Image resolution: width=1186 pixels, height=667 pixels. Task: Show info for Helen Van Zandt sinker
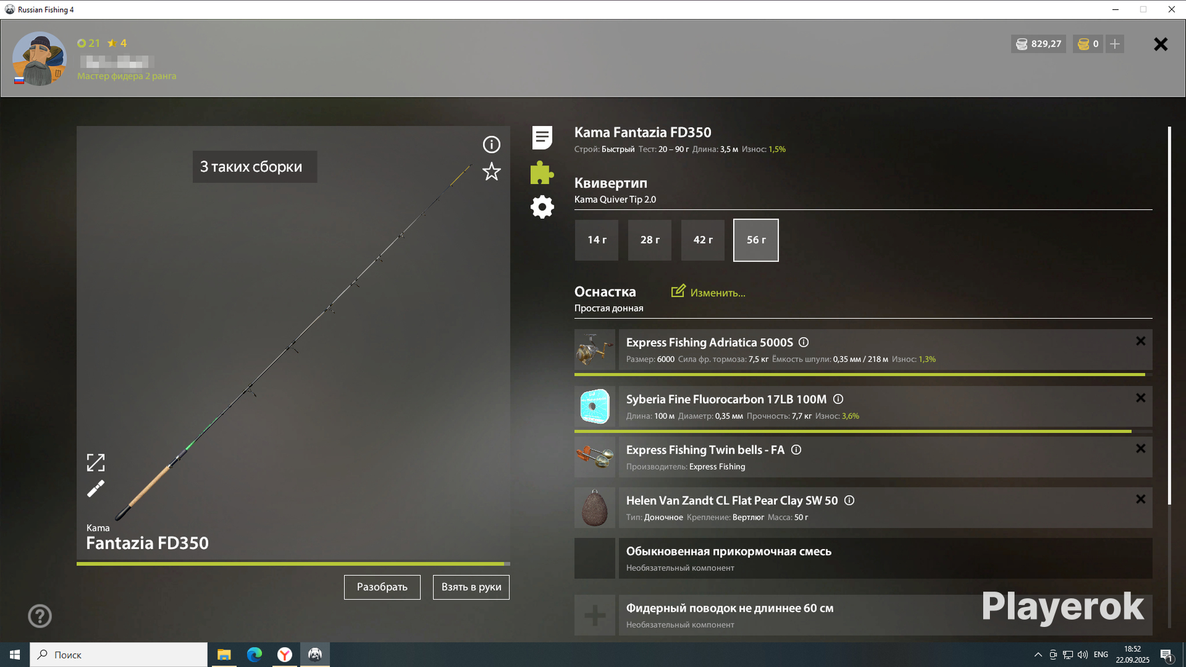pos(849,500)
